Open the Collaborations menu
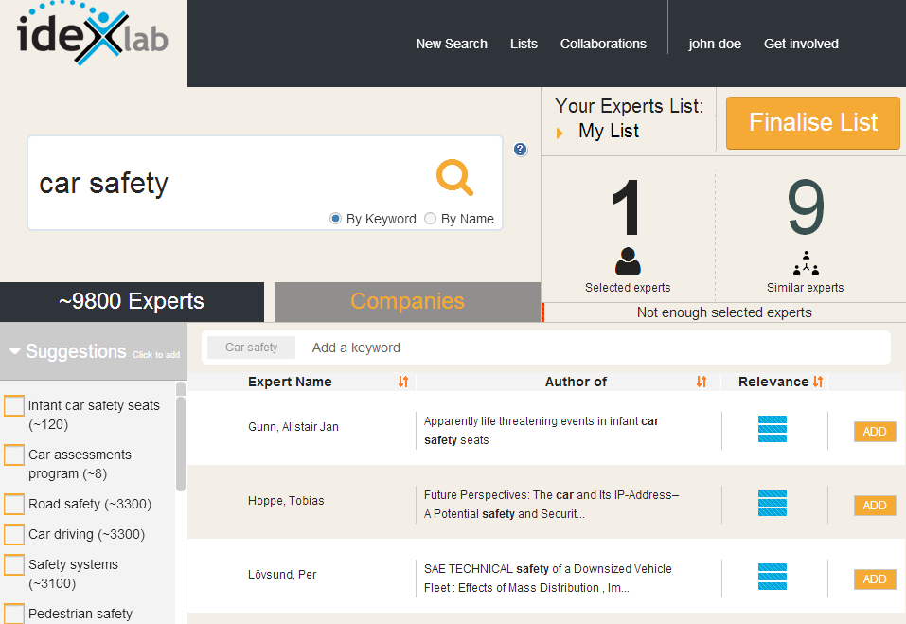 [603, 44]
